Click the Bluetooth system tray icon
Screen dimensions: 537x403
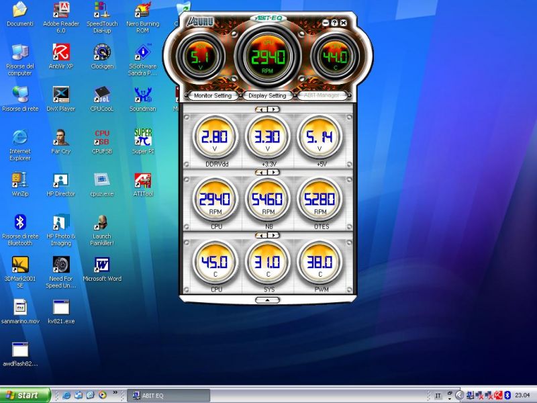coord(507,395)
